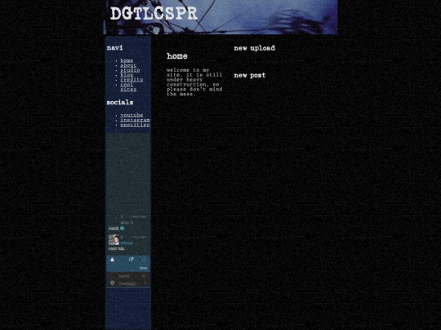Click the user profile icon in chatbox
441x330 pixels.
click(112, 260)
